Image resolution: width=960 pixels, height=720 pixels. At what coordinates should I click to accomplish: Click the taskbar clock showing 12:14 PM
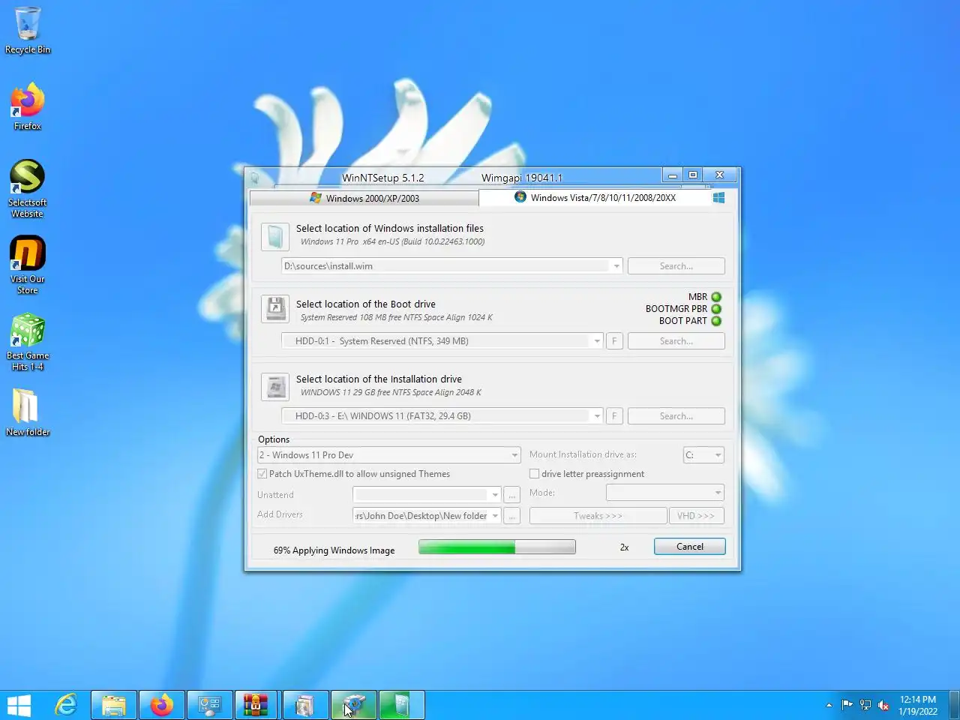(918, 705)
